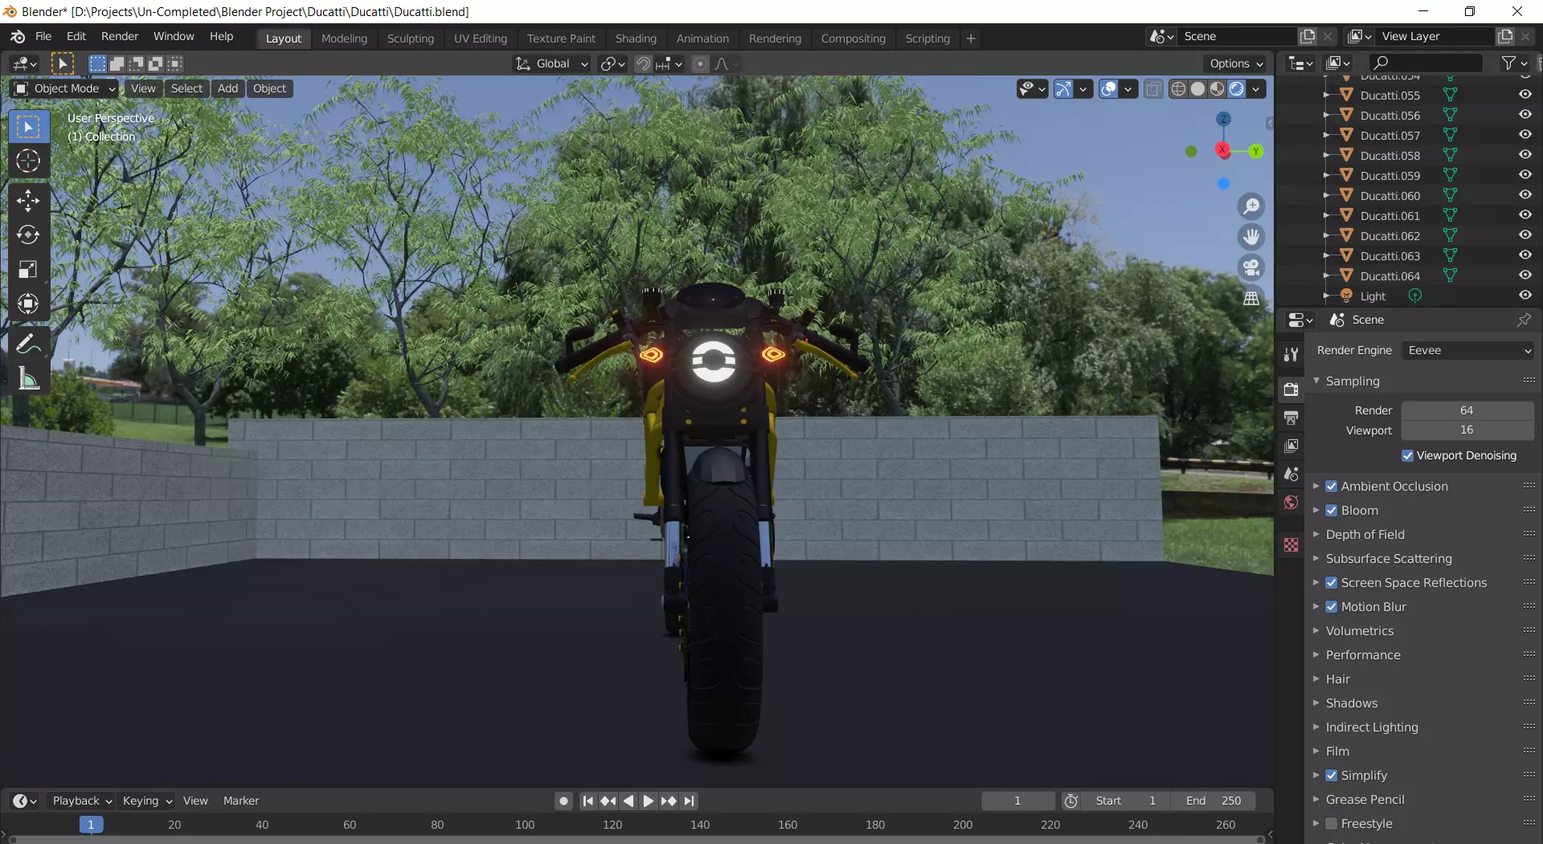
Task: Activate the 3D Cursor tool
Action: (x=28, y=161)
